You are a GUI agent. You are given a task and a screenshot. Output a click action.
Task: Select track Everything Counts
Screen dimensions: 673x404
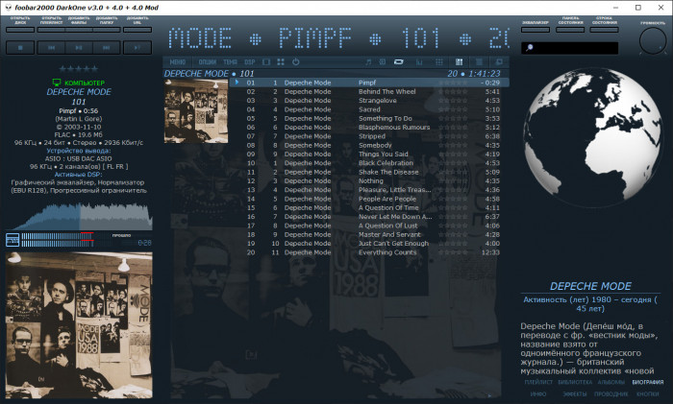(x=369, y=252)
